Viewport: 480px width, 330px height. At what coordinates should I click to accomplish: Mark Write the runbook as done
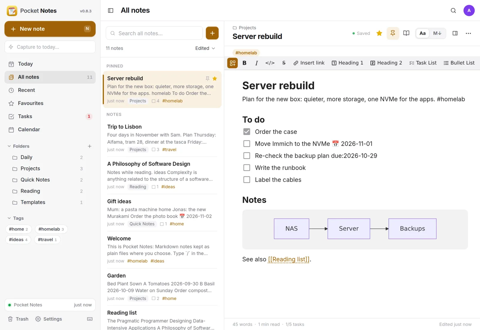tap(247, 168)
